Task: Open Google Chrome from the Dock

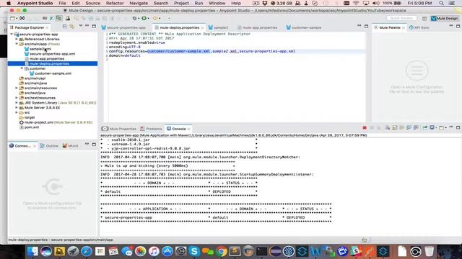Action: (222, 251)
